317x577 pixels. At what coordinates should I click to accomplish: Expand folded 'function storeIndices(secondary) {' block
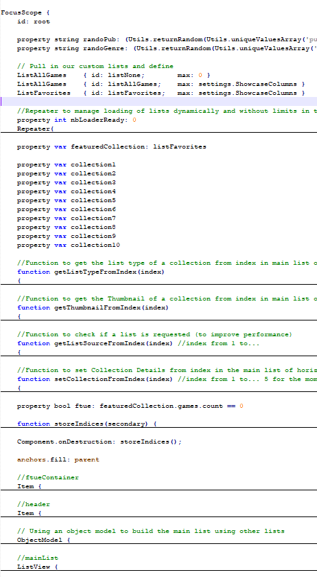[86, 424]
